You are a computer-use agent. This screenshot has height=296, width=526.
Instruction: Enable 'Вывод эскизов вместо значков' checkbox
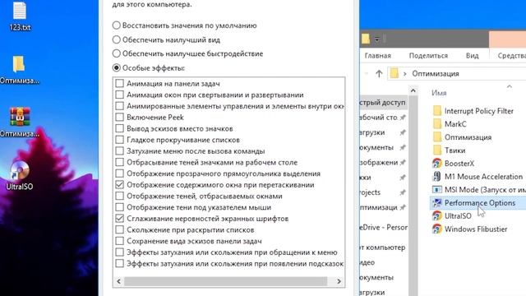(119, 128)
